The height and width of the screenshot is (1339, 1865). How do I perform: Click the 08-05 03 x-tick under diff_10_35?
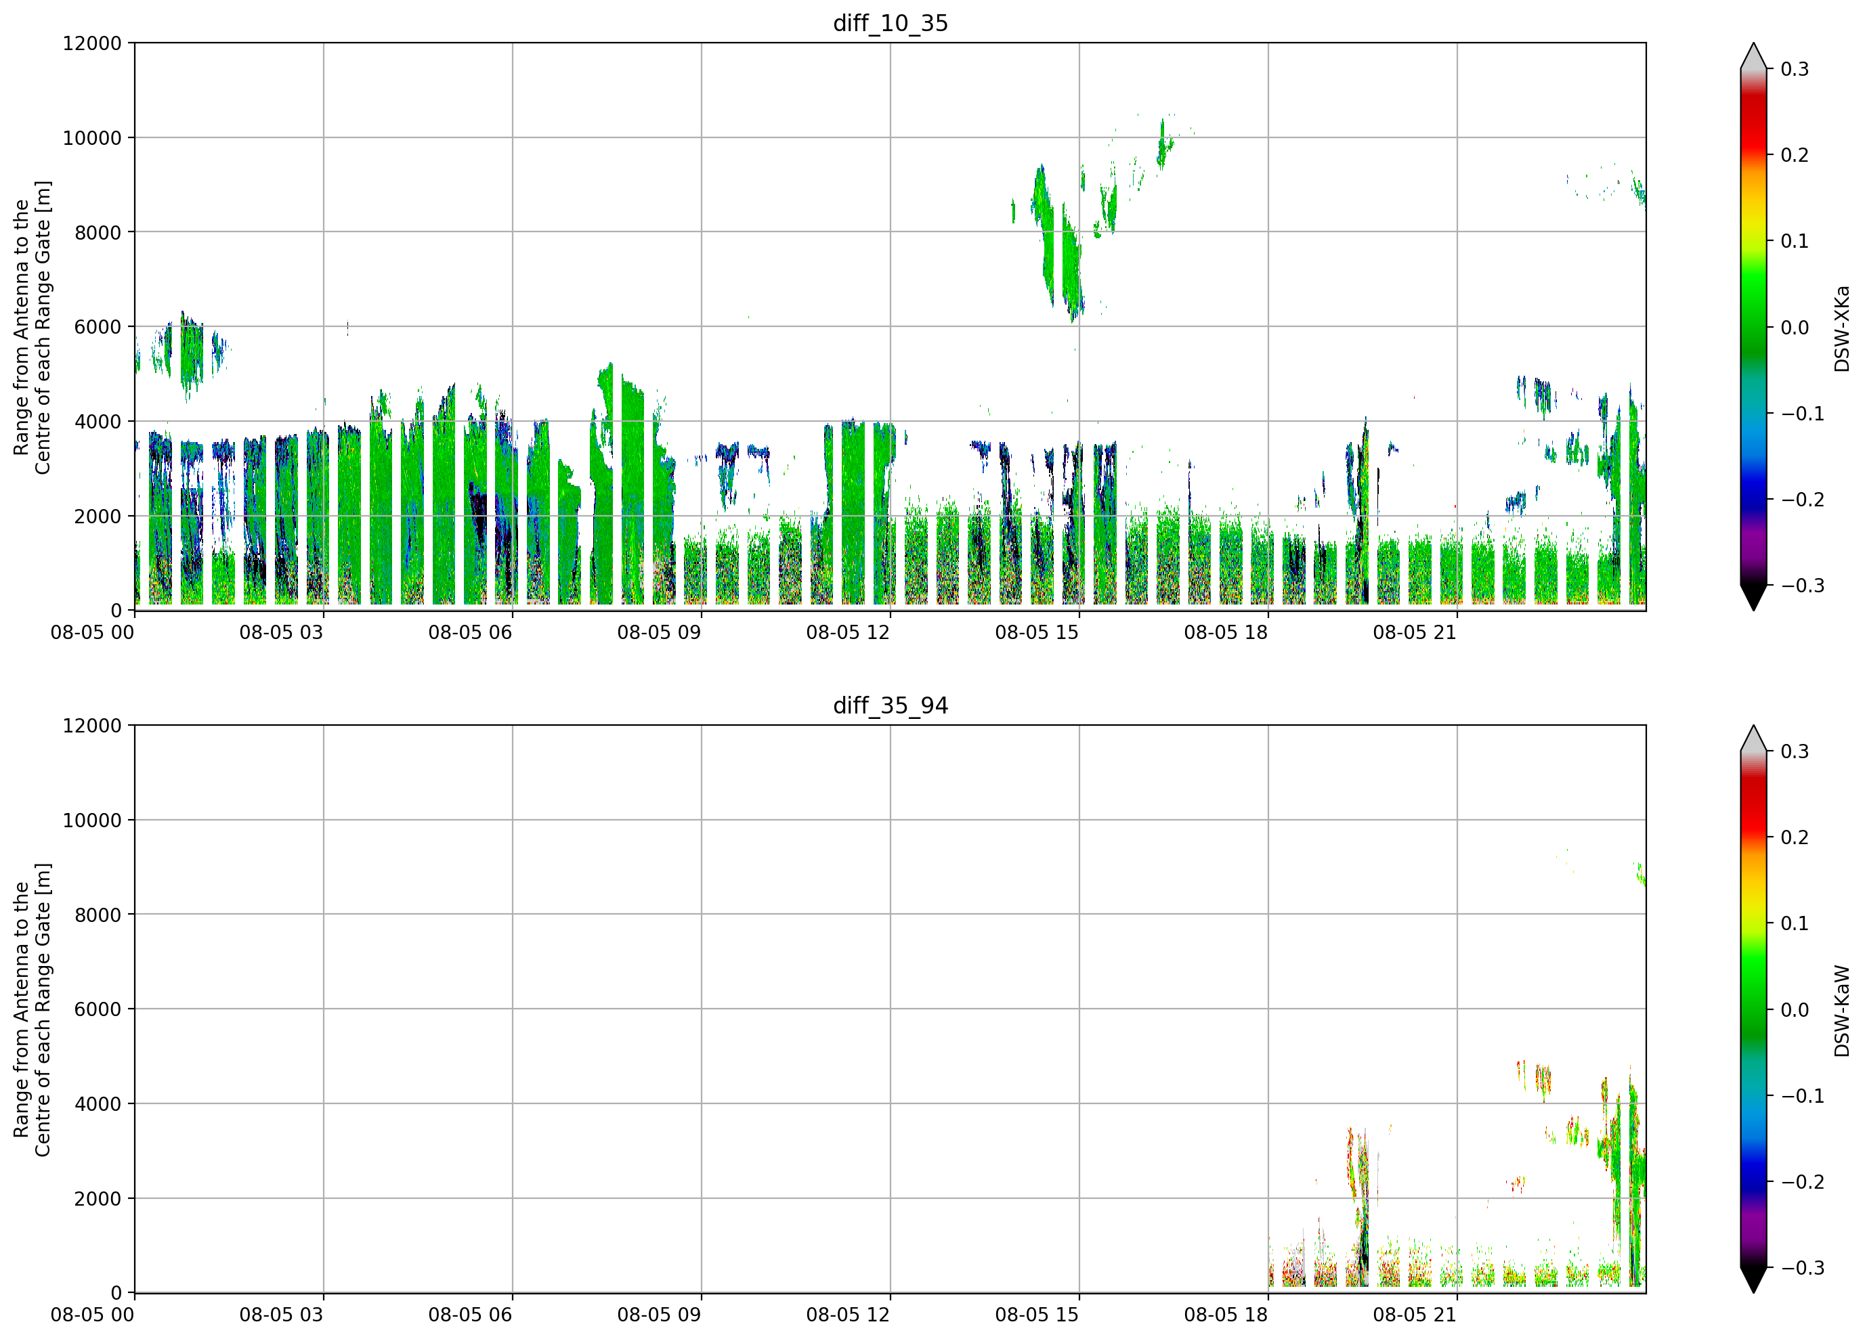281,632
